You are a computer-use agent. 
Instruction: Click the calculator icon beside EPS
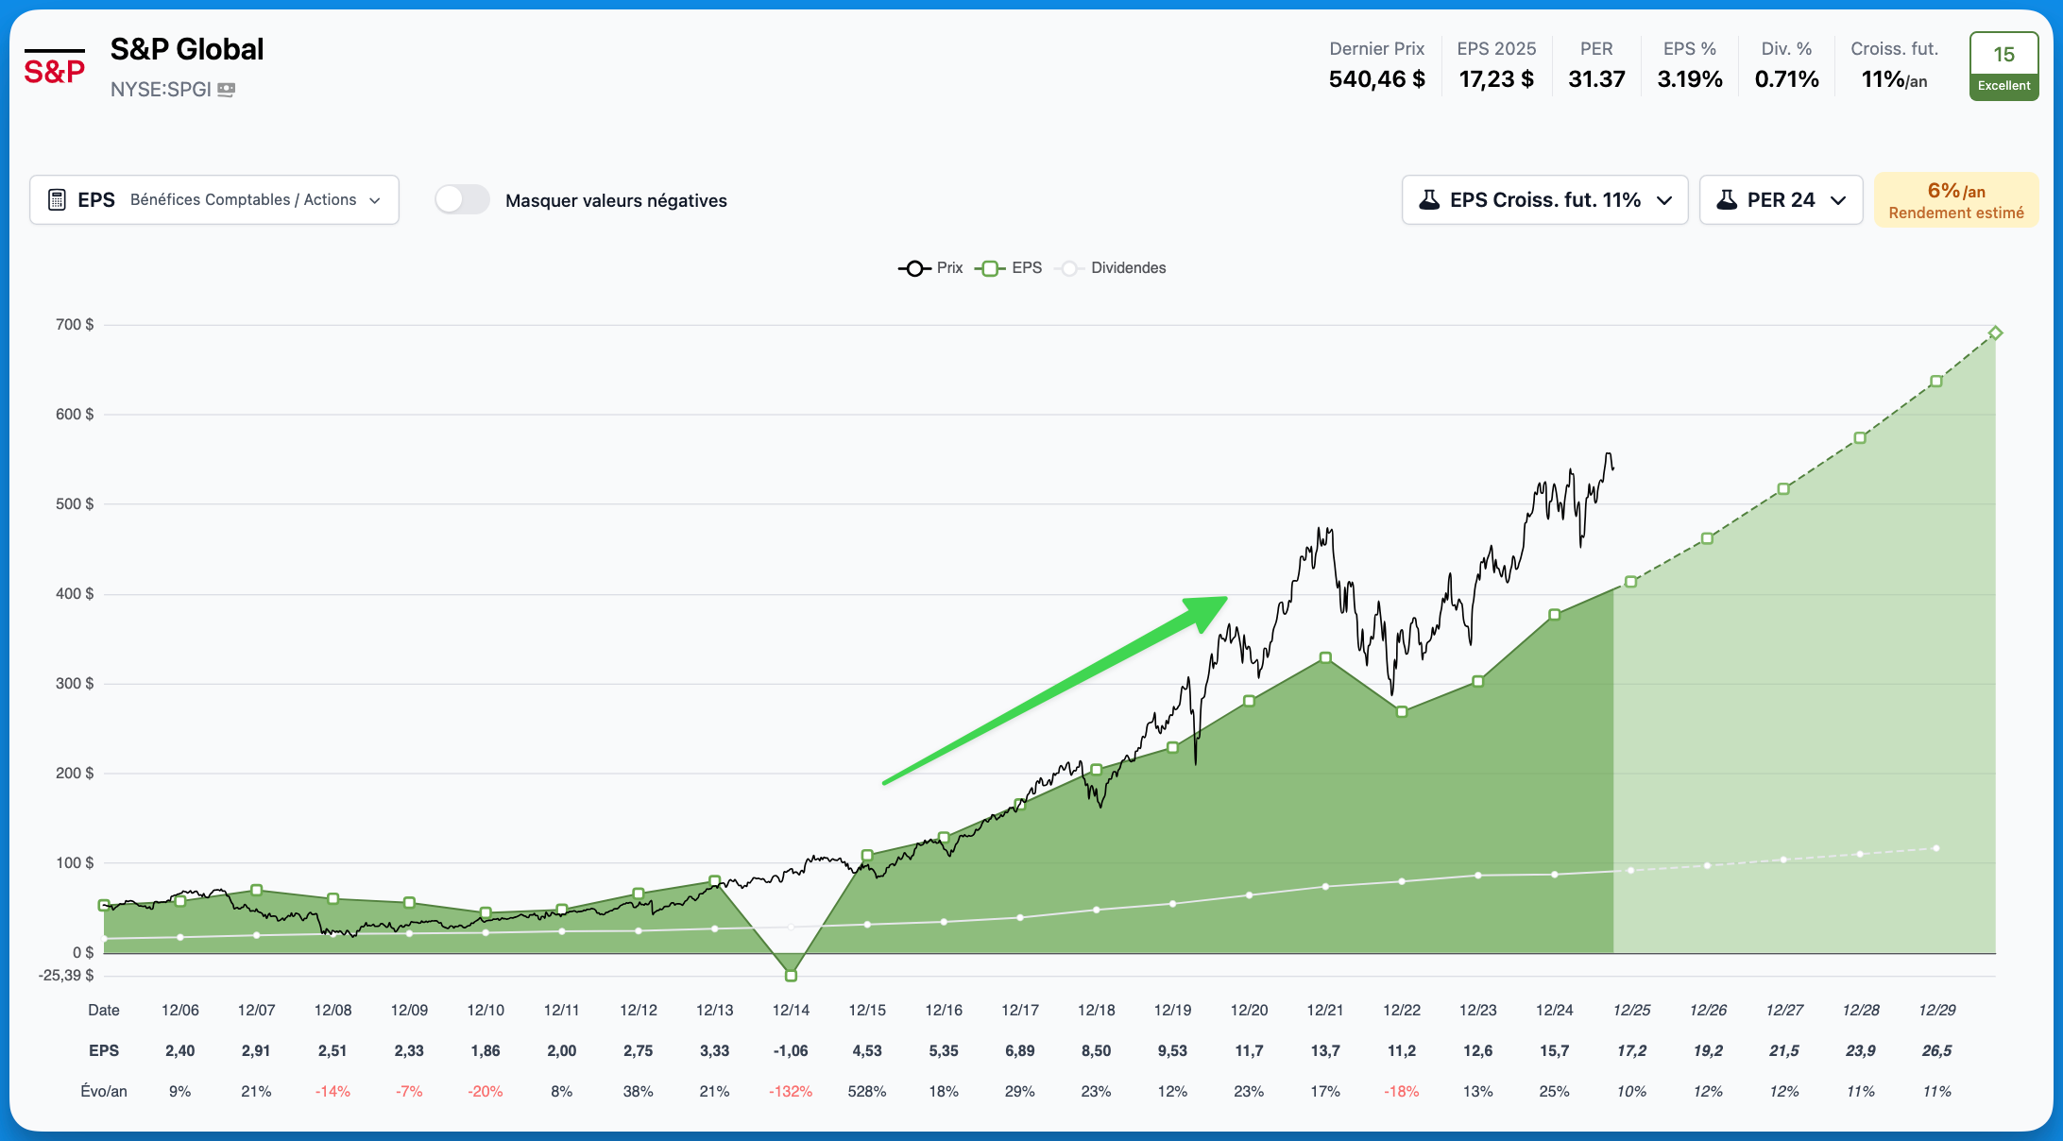(57, 200)
